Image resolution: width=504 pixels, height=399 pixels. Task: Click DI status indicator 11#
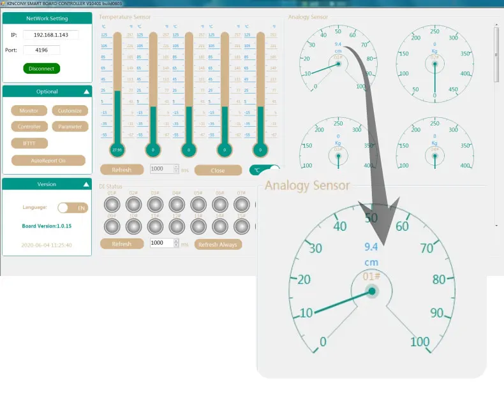pyautogui.click(x=155, y=226)
